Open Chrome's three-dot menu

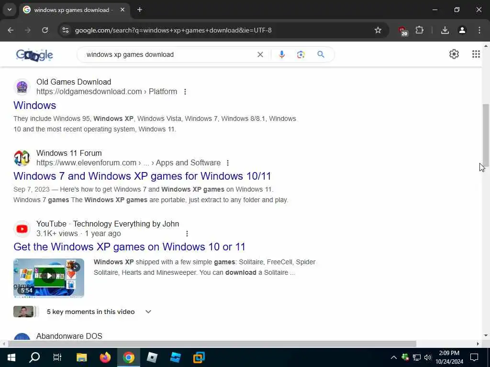(x=479, y=30)
